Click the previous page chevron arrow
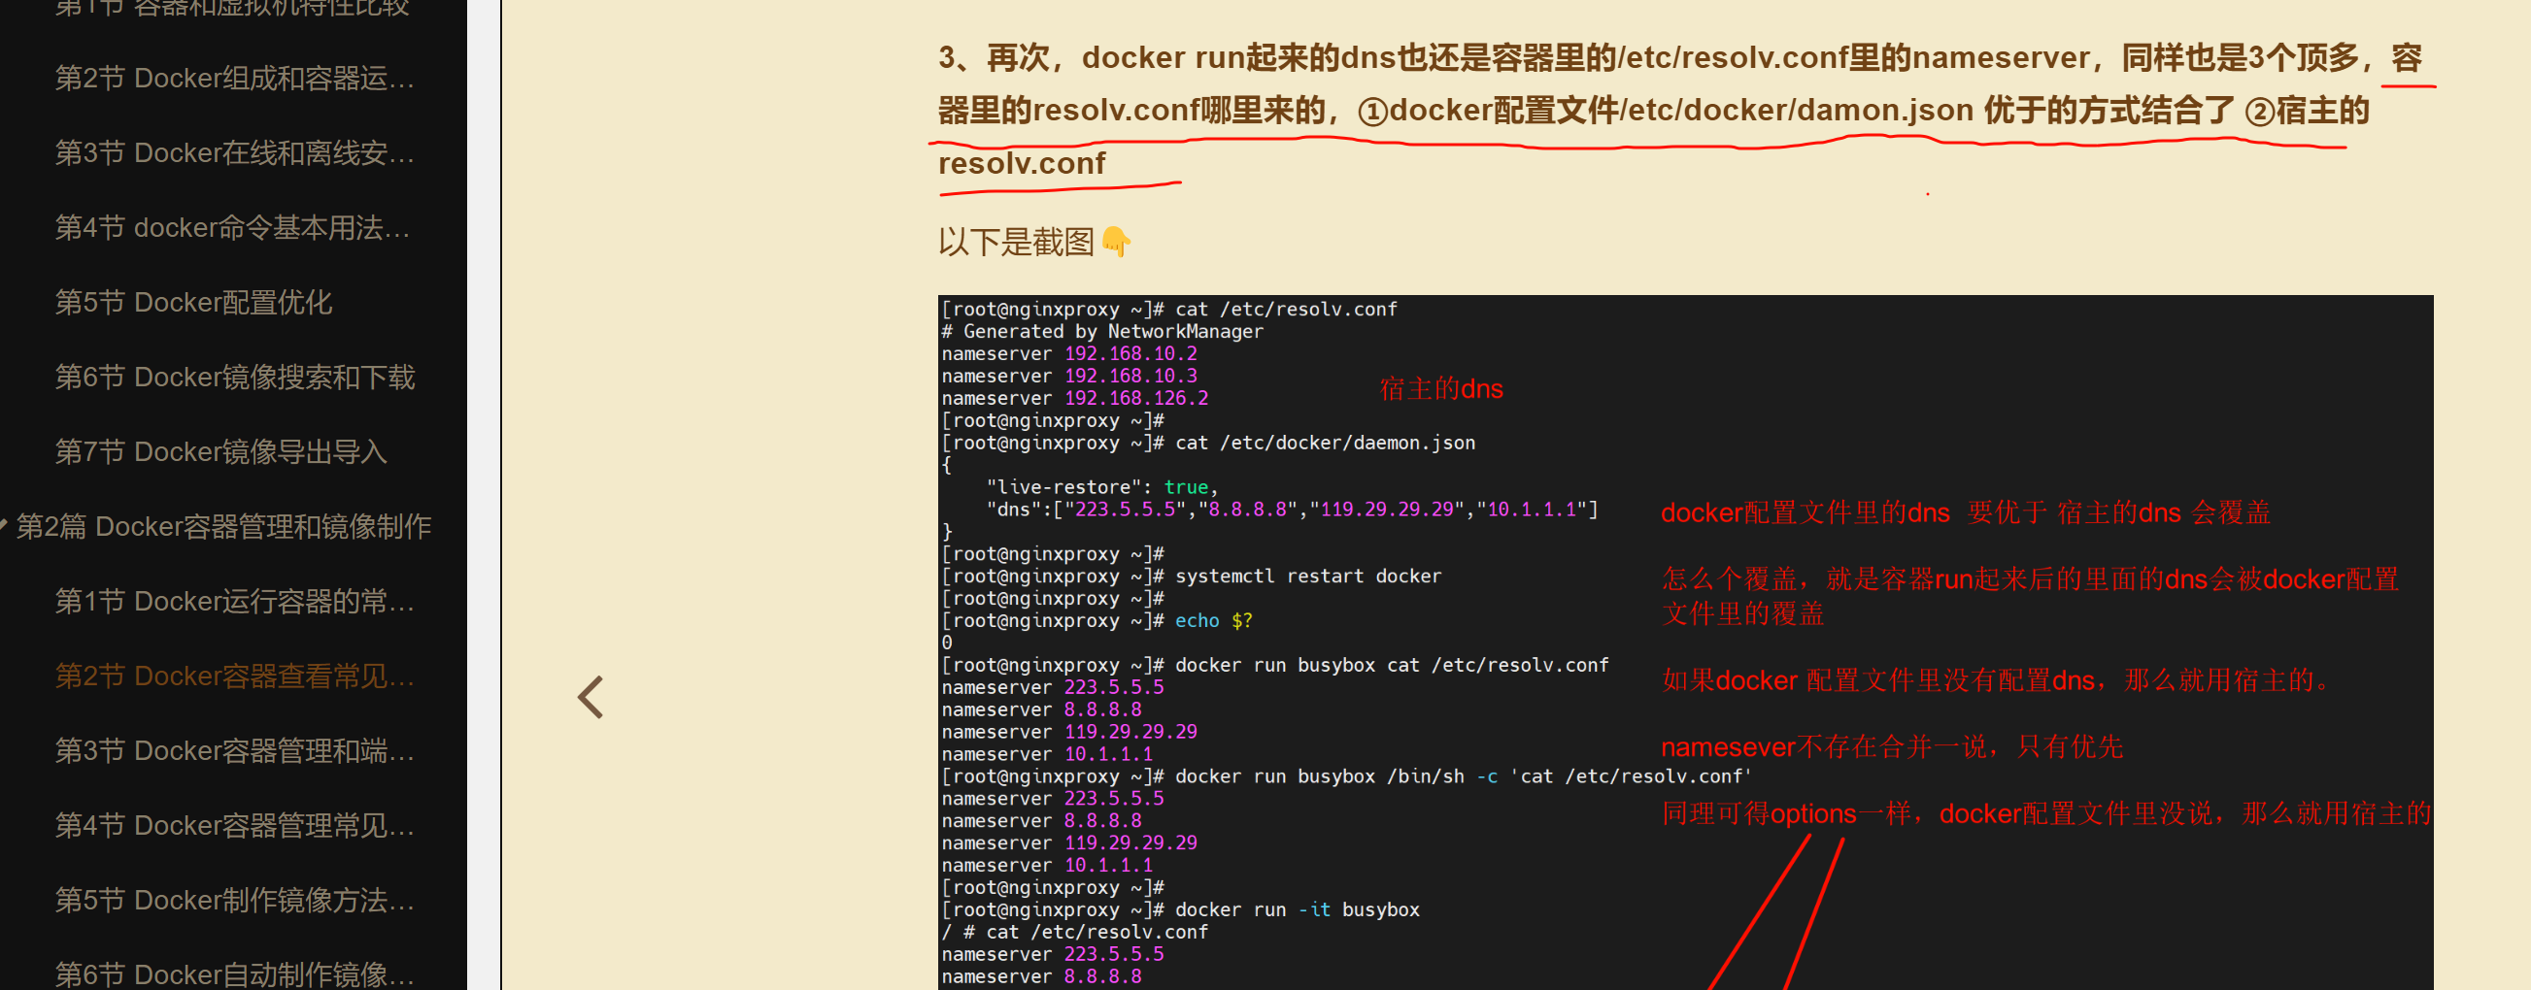Image resolution: width=2531 pixels, height=990 pixels. [590, 696]
